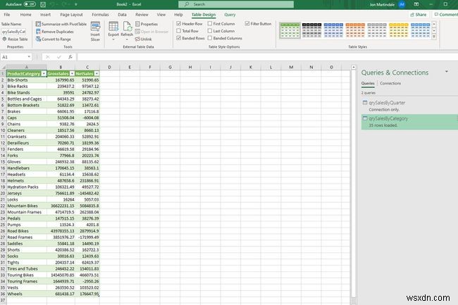Unlink the table from source
Screen dimensions: 458x305
tap(144, 39)
